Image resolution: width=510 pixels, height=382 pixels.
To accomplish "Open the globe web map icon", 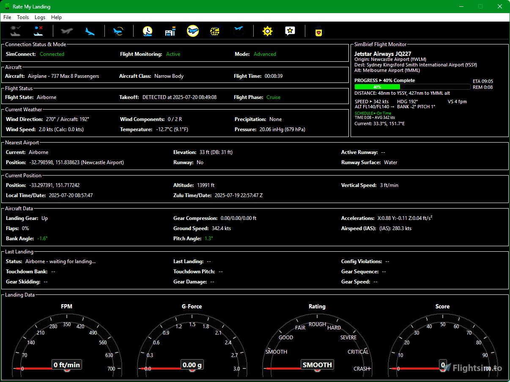I will [215, 31].
